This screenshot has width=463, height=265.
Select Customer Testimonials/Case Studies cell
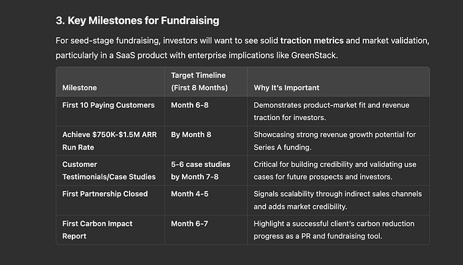(x=109, y=170)
